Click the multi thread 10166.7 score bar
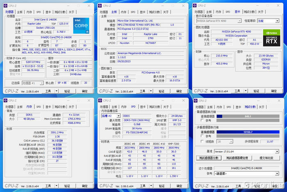Viewport: 287px width, 192px height. pyautogui.click(x=248, y=132)
